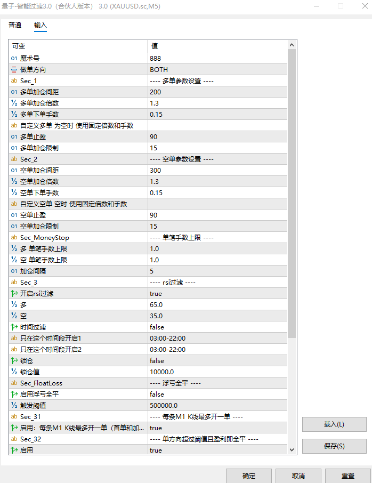The width and height of the screenshot is (372, 483).
Task: Click the double icon beside 空单加仓倍数
Action: pyautogui.click(x=14, y=181)
